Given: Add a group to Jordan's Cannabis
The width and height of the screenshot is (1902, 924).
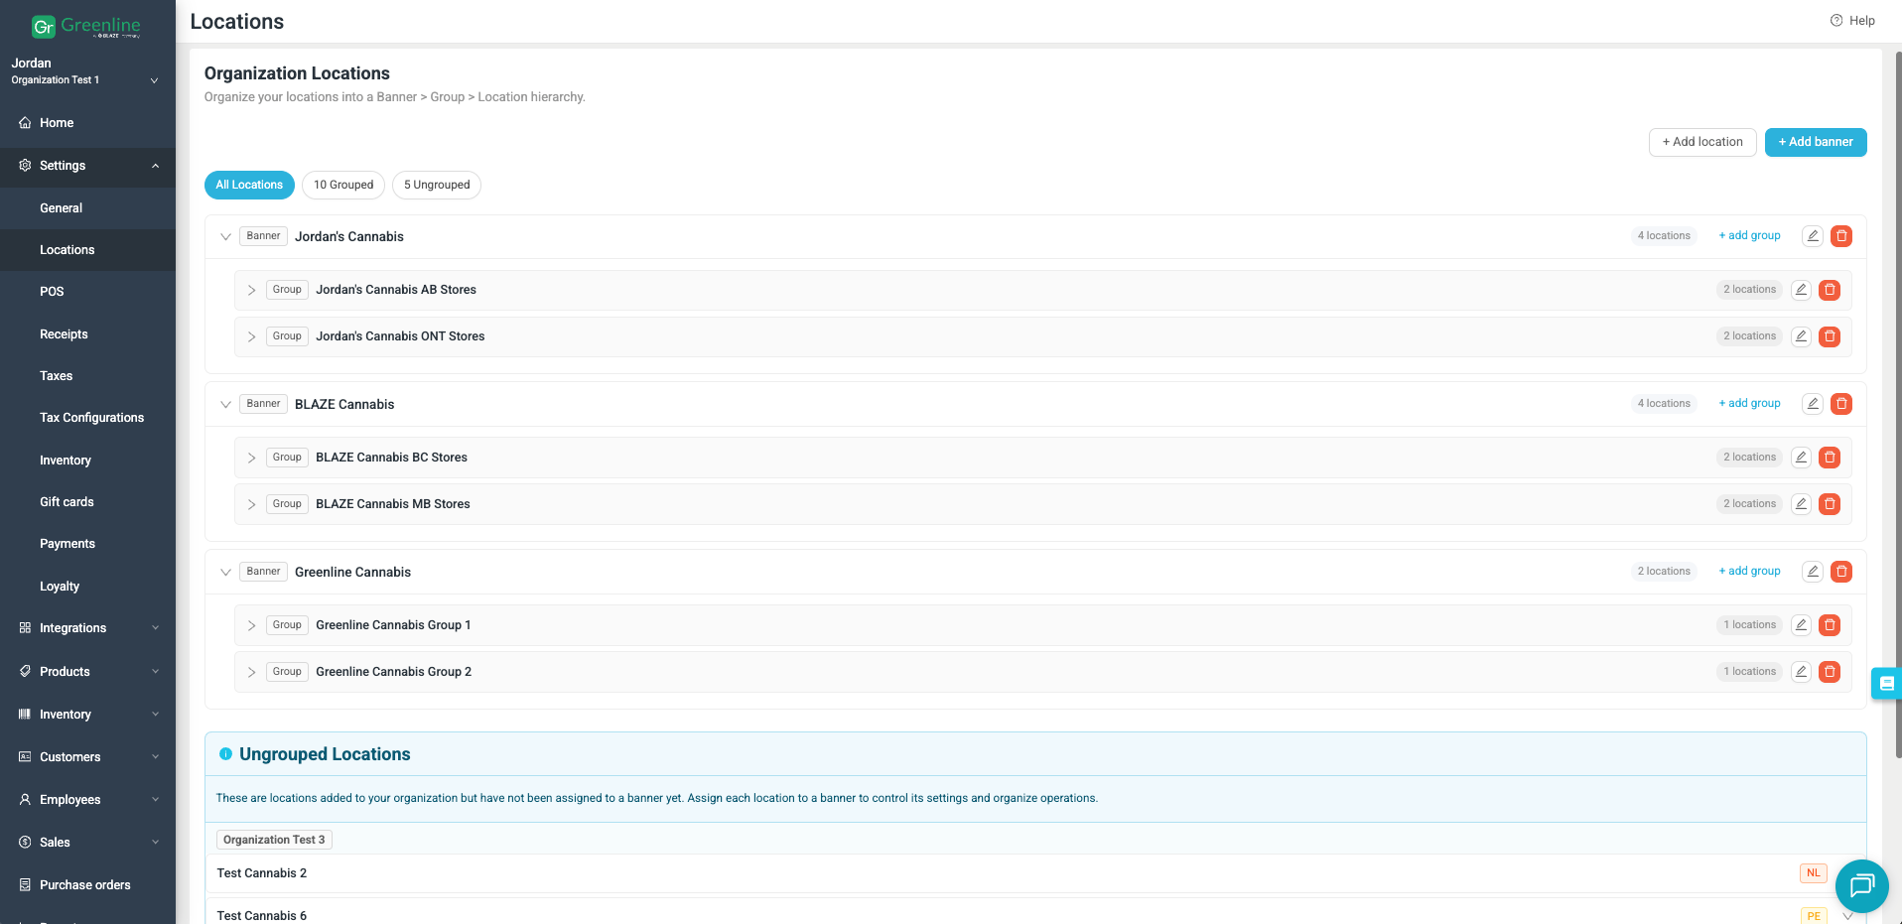Looking at the screenshot, I should click(1749, 236).
